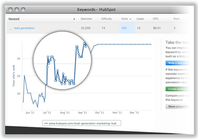Click the middle window control button

point(17,10)
